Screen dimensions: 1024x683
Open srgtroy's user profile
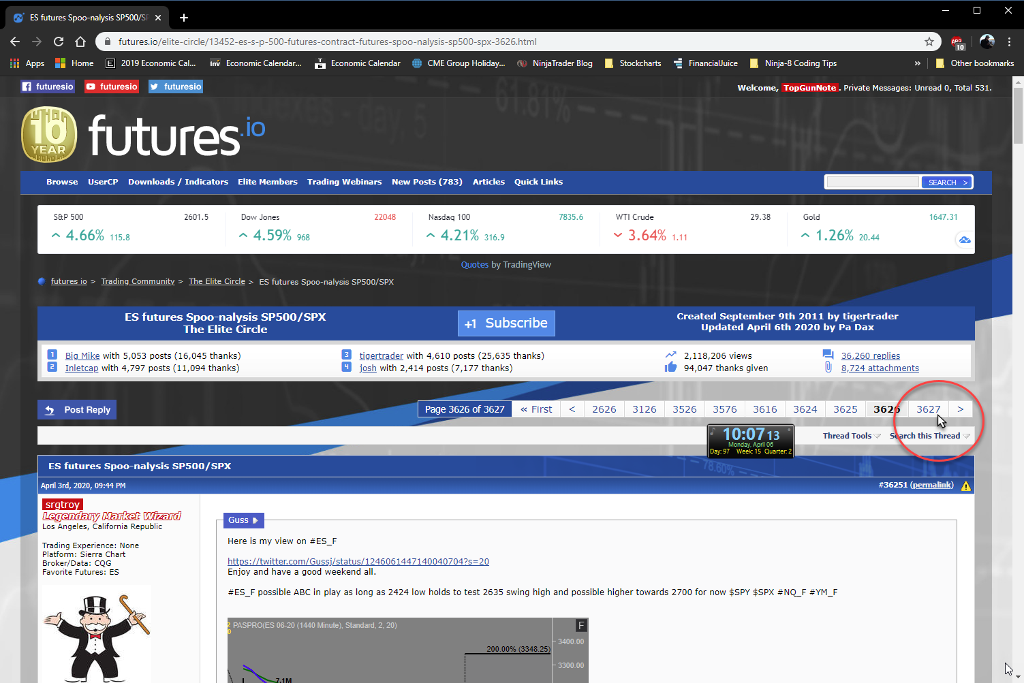[x=62, y=505]
